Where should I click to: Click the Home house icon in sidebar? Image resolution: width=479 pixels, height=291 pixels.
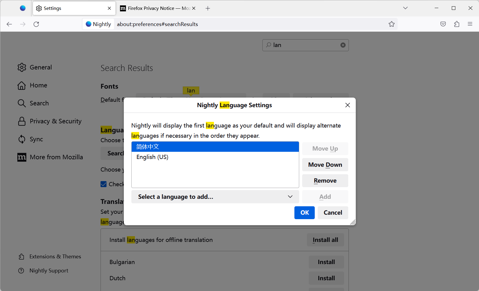[x=22, y=85]
